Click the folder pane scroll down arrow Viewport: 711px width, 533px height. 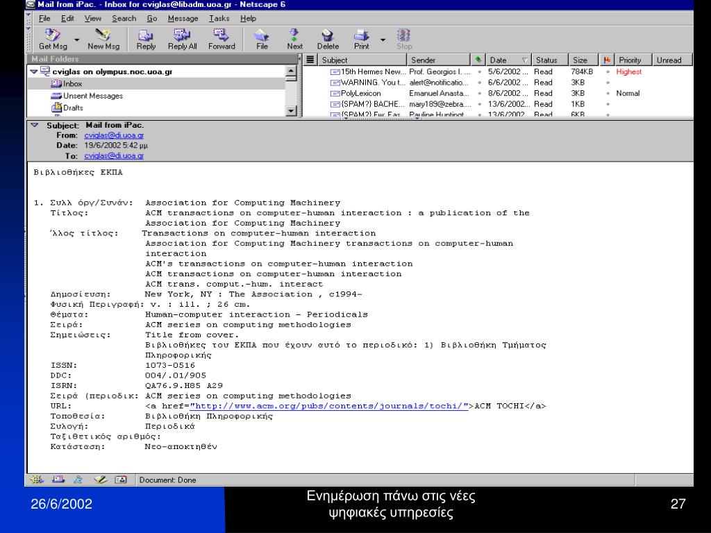tap(291, 110)
